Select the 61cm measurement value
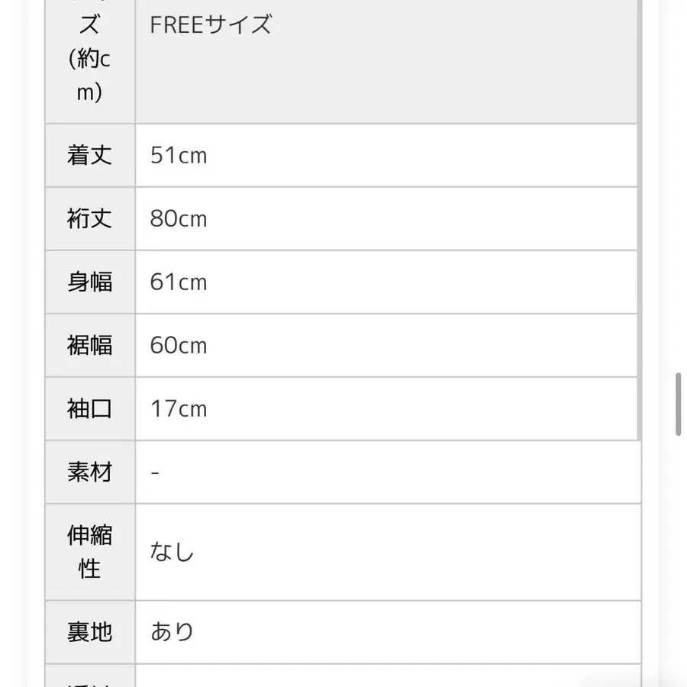The width and height of the screenshot is (687, 687). 179,282
